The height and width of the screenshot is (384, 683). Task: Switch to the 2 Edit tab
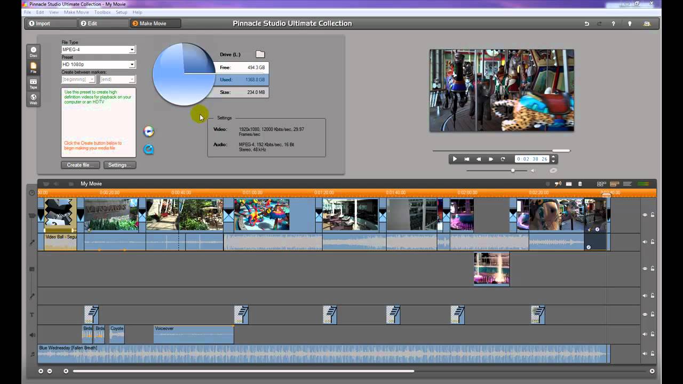tap(103, 23)
